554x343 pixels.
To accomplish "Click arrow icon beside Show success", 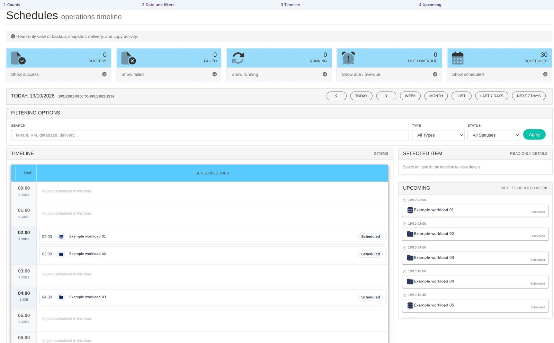I will coord(104,74).
